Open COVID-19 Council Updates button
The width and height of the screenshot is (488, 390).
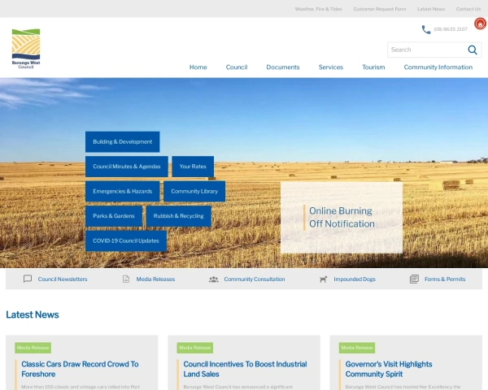(x=126, y=240)
